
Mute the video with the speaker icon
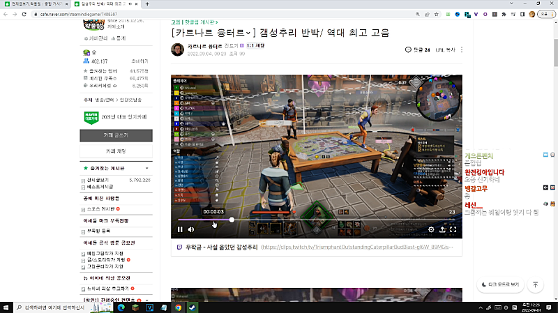click(190, 229)
